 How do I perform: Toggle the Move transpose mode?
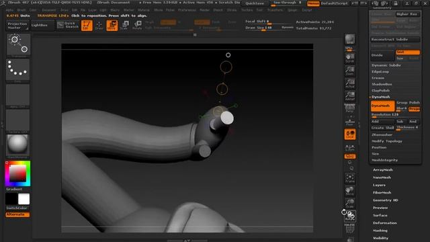click(x=112, y=26)
